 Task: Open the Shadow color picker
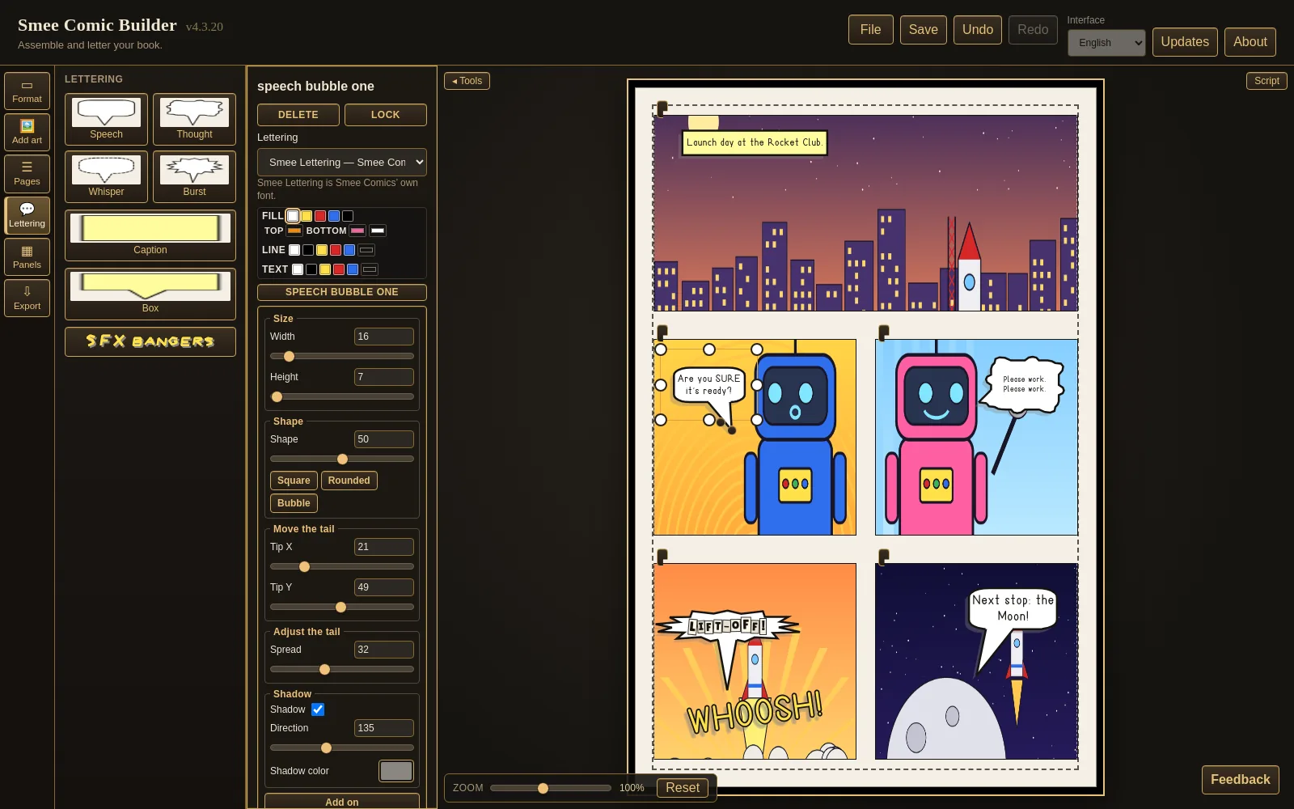click(396, 771)
